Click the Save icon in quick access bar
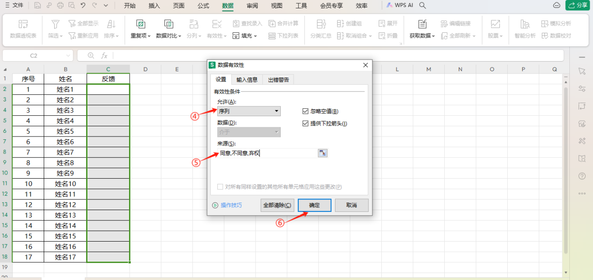 point(38,6)
